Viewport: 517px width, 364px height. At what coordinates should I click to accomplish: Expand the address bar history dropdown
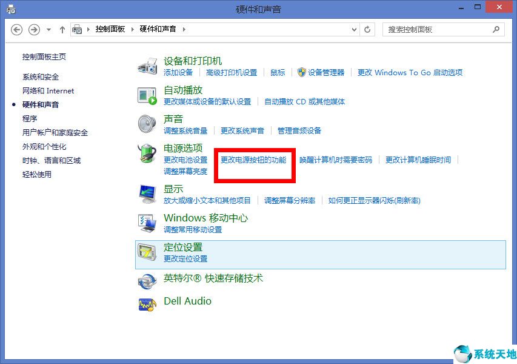tap(354, 29)
